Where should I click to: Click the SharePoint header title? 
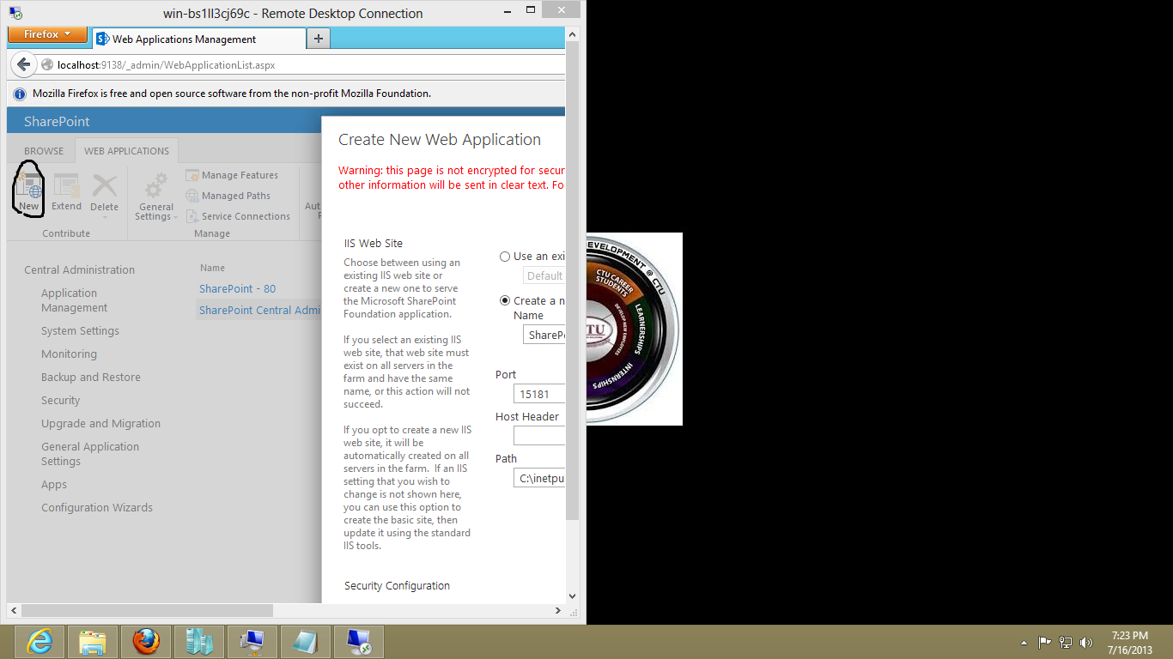click(57, 122)
